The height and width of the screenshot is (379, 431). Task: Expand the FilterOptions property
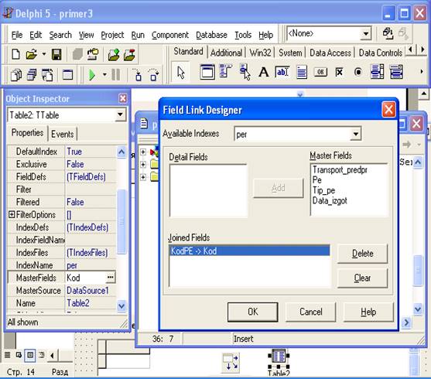[x=12, y=214]
